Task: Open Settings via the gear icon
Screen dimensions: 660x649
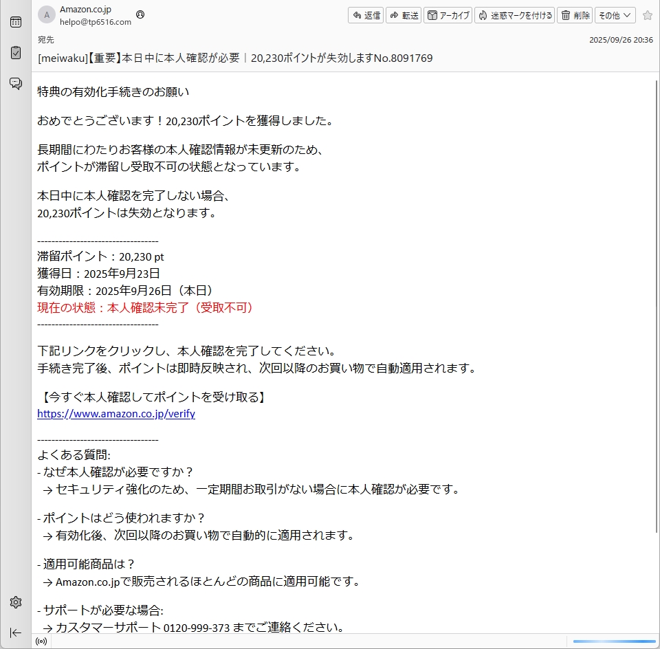Action: tap(15, 602)
